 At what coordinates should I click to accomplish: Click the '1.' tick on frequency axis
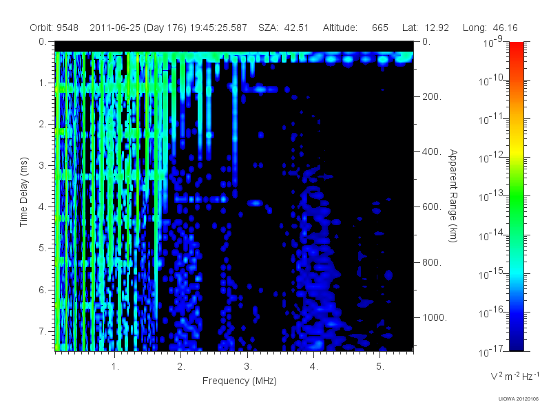pyautogui.click(x=115, y=367)
